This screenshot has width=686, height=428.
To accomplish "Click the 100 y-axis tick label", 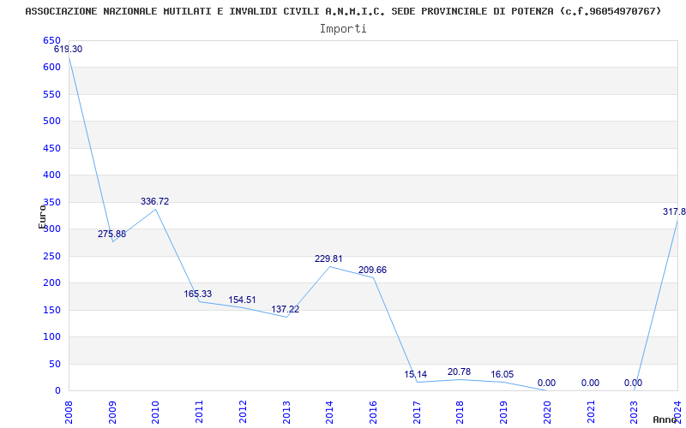I will 51,336.
